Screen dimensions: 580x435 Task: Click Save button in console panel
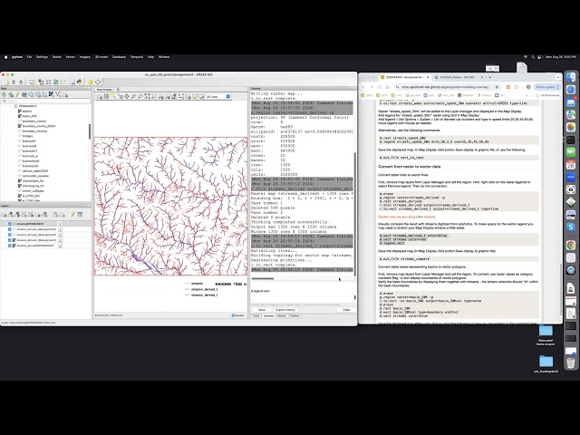tap(262, 310)
